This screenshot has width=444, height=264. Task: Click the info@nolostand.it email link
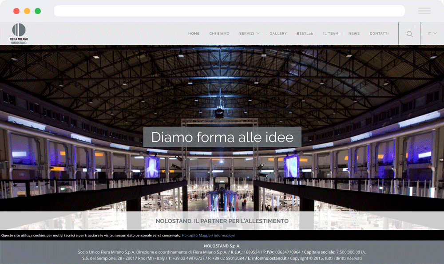click(x=269, y=258)
